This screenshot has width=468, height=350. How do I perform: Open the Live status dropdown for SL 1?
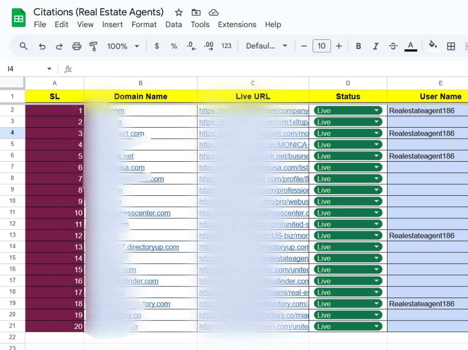point(348,111)
